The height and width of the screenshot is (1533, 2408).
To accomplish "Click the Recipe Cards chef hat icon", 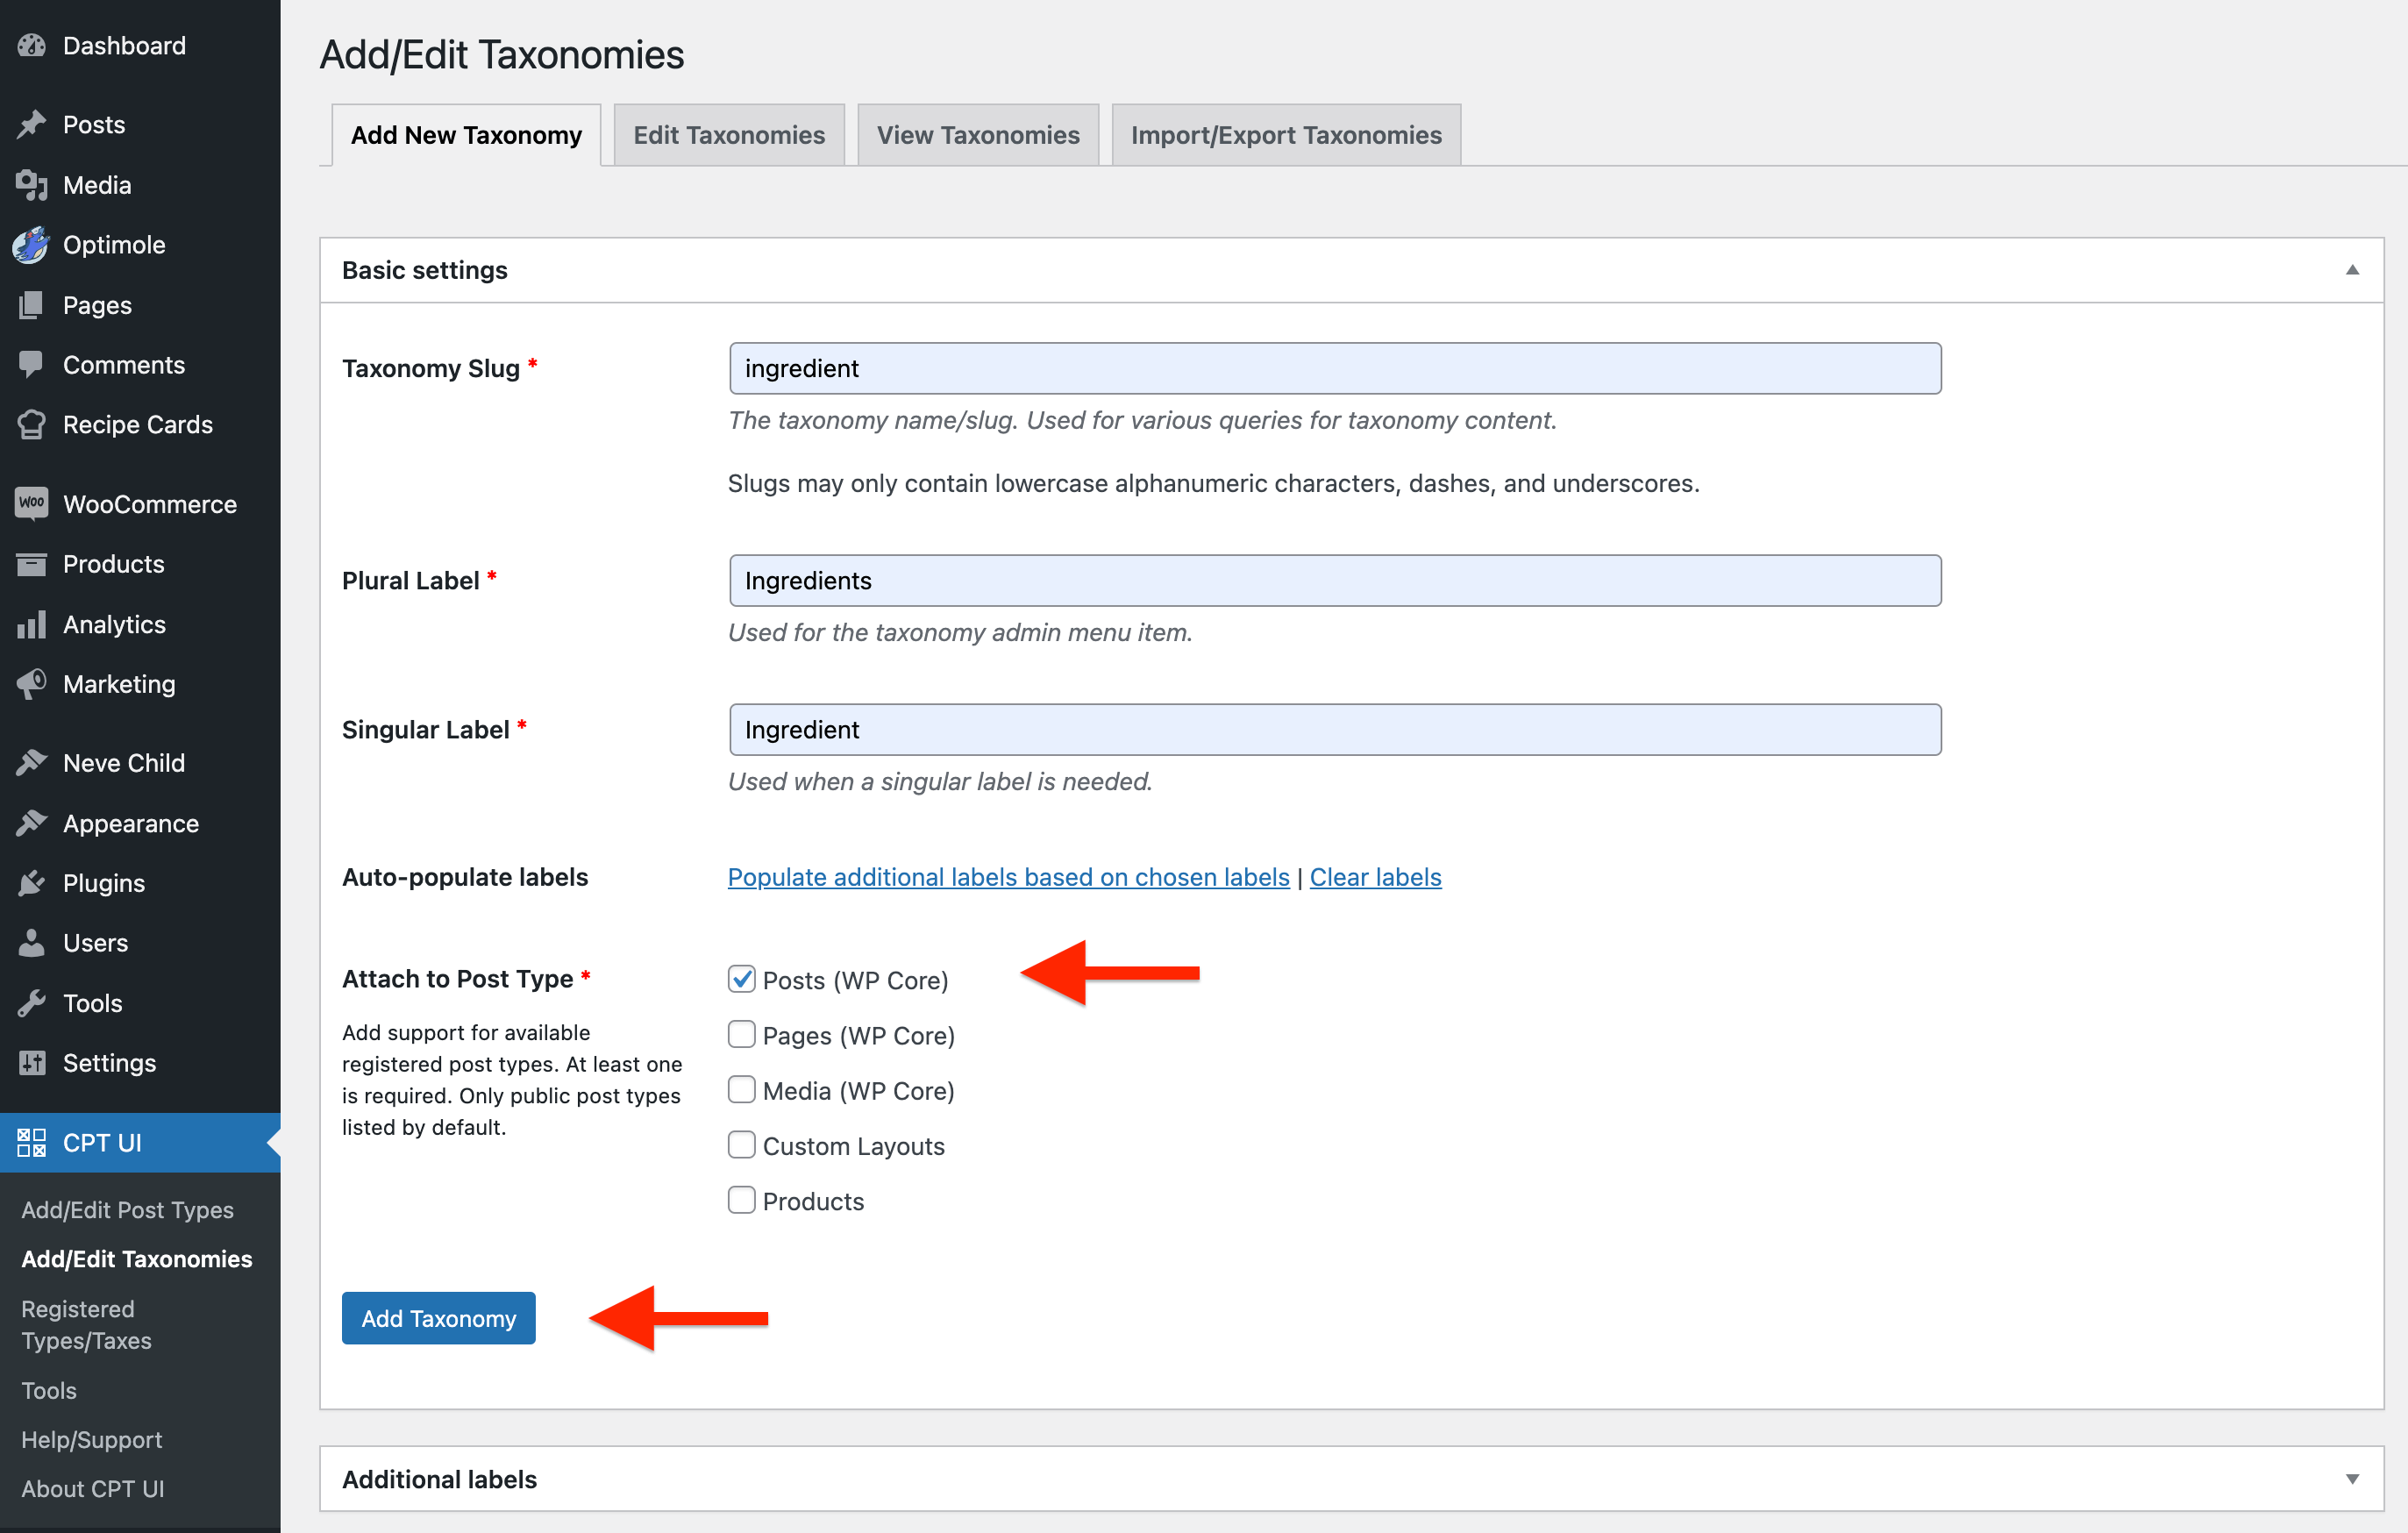I will (x=32, y=425).
